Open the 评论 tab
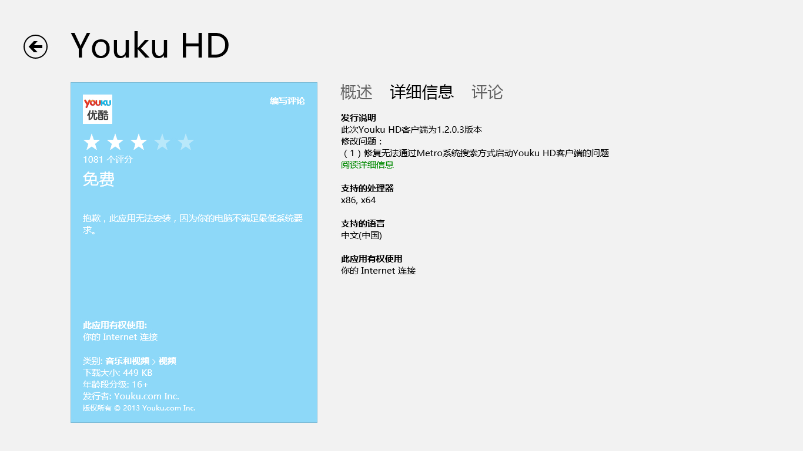 pos(487,92)
